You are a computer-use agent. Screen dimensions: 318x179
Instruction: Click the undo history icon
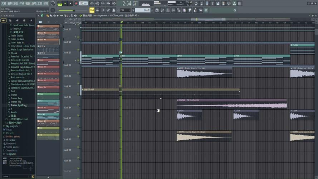196,4
